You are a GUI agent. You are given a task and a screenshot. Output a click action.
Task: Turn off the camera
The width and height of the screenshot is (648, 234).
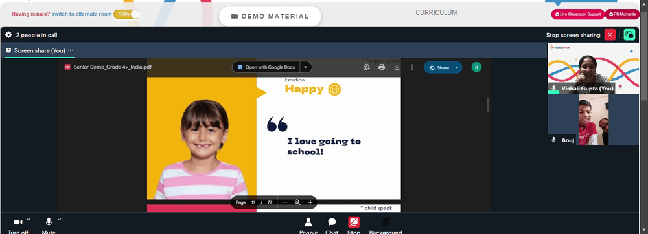17,226
